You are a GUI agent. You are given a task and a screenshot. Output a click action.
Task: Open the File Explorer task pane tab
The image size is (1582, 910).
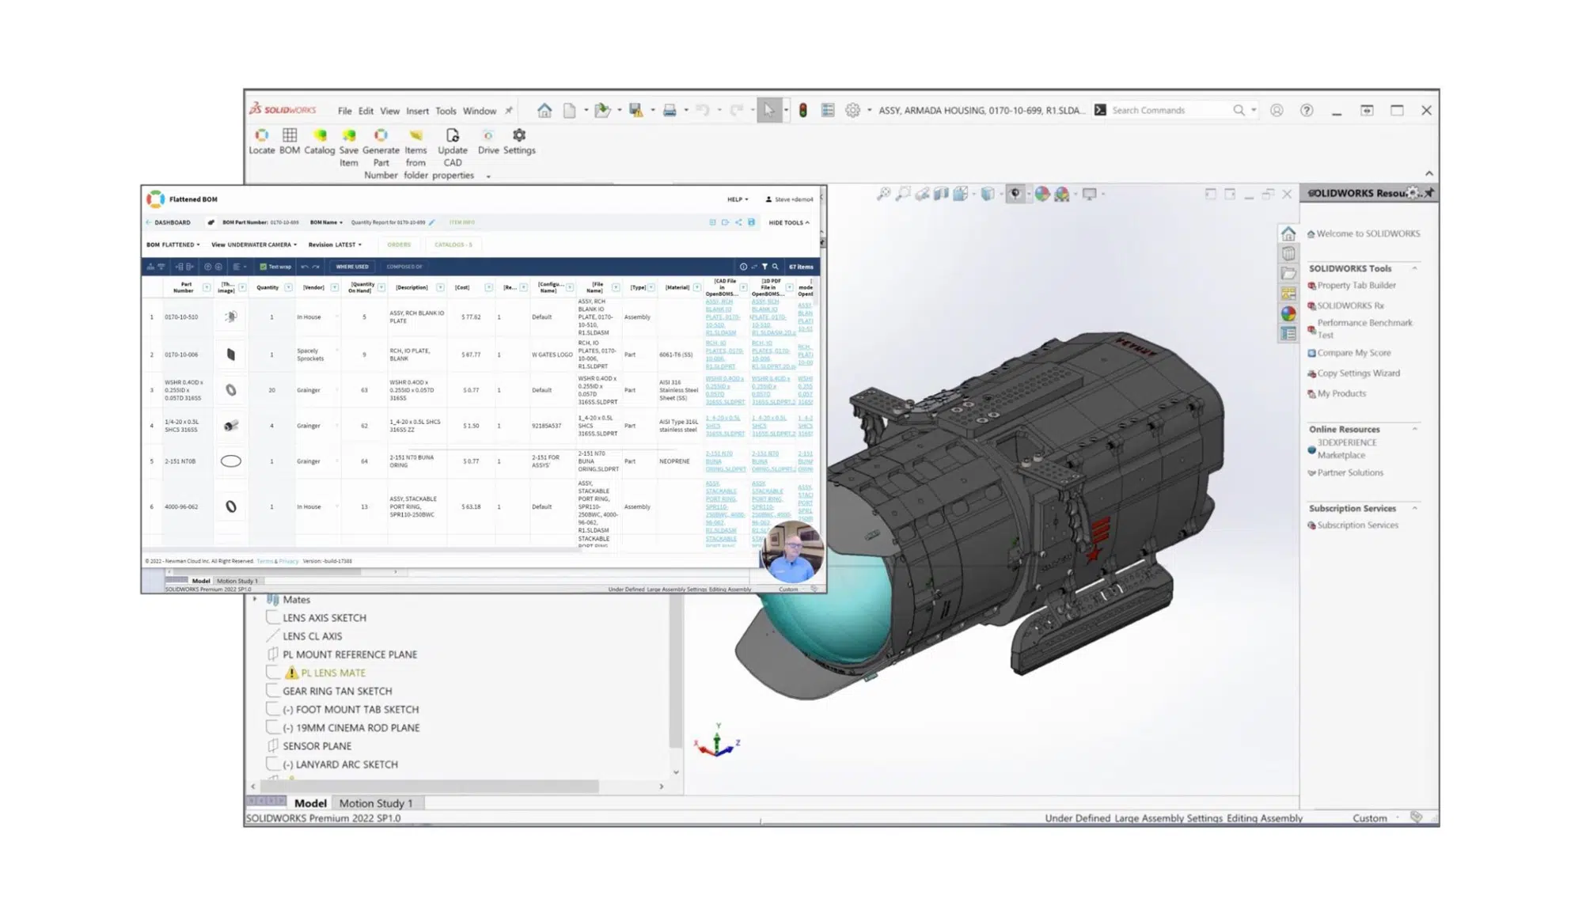point(1288,274)
